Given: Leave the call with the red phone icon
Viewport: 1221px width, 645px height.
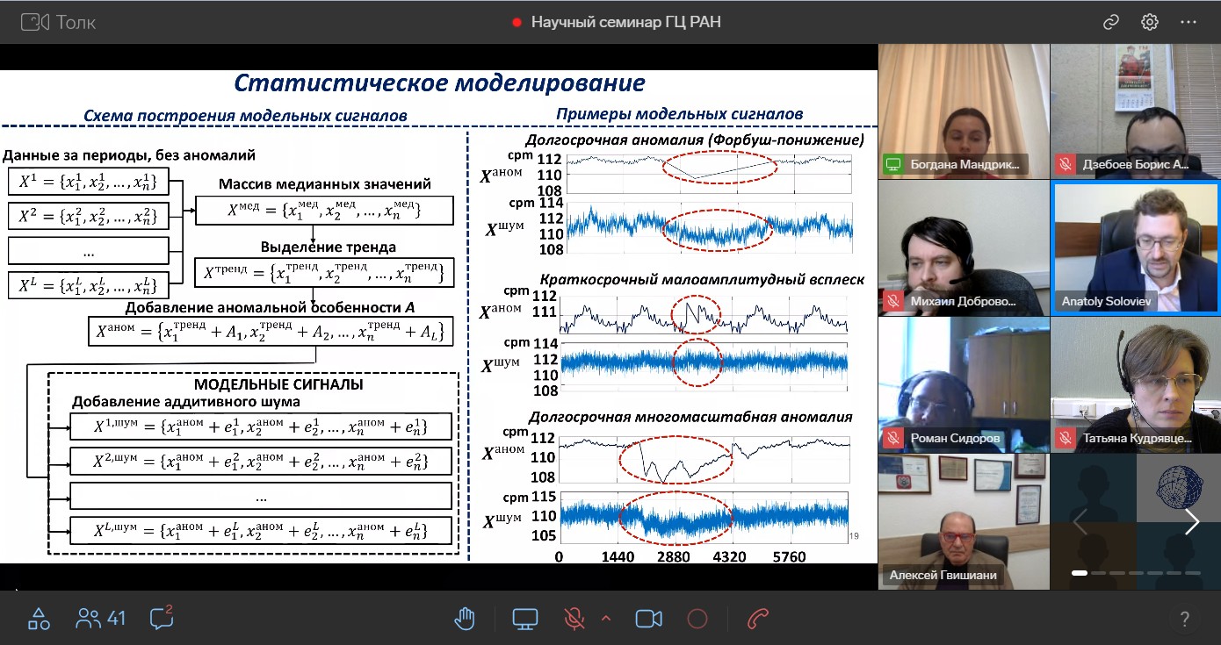Looking at the screenshot, I should 757,619.
